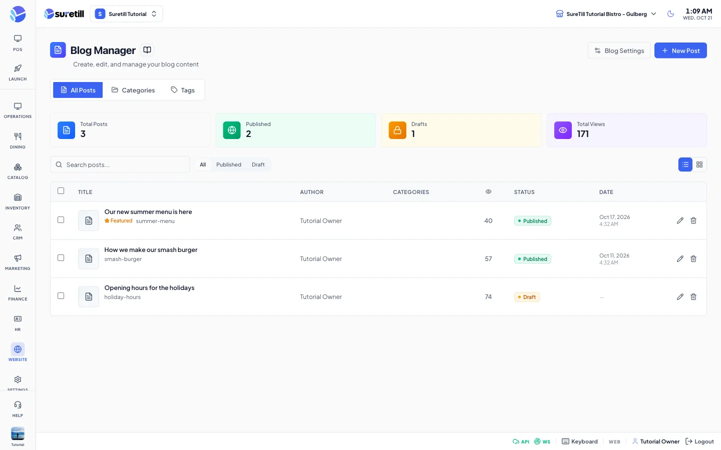Check the smash burger post checkbox
This screenshot has height=450, width=721.
61,257
